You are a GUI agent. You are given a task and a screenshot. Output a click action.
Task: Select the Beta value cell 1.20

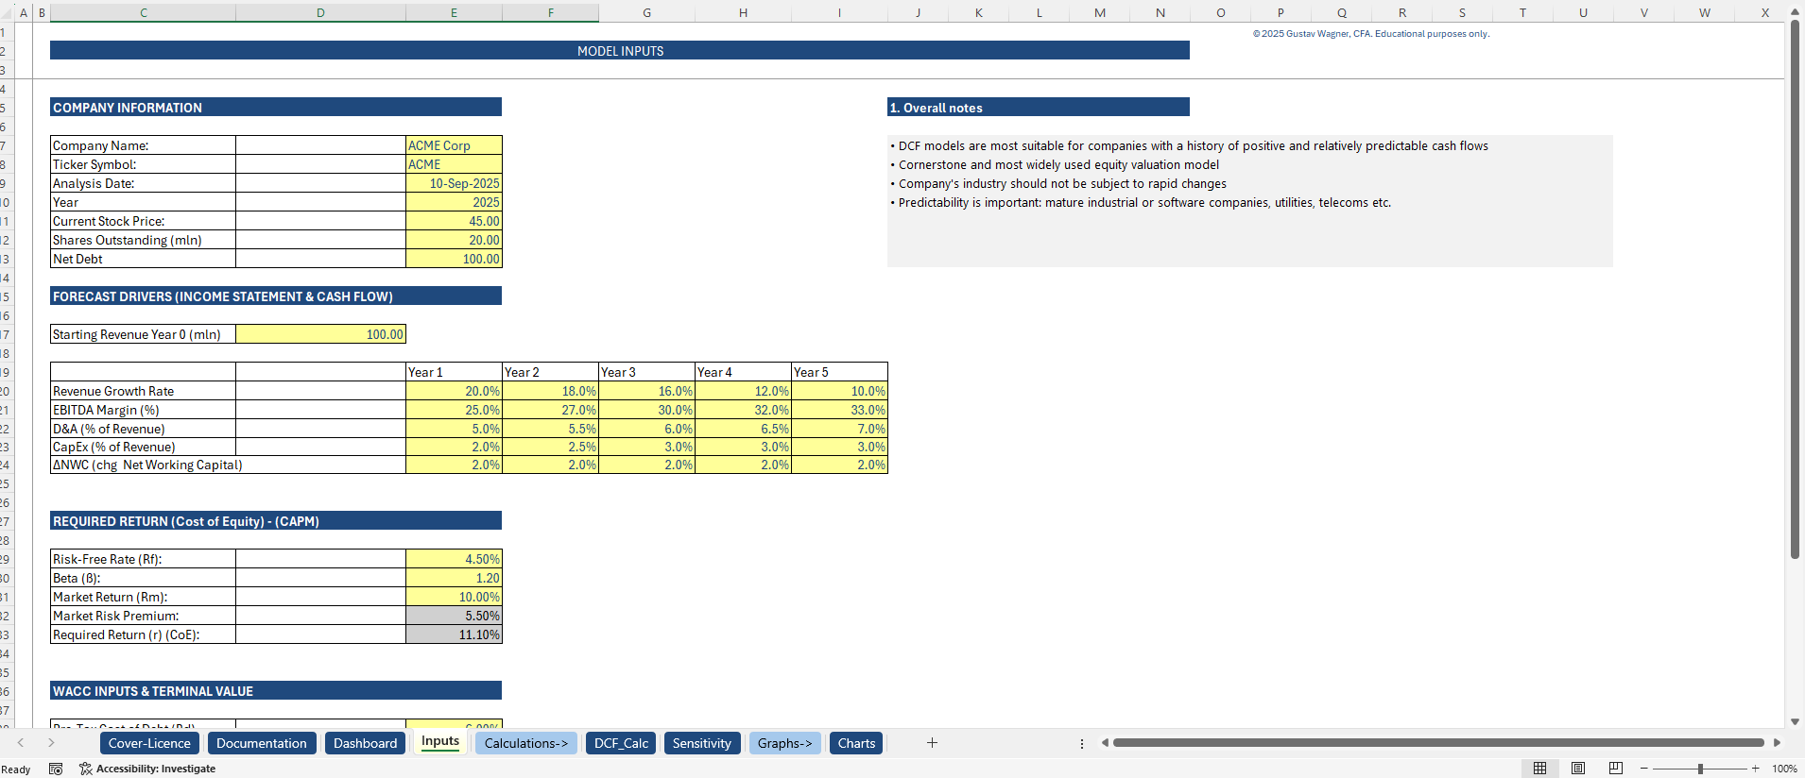pyautogui.click(x=454, y=578)
